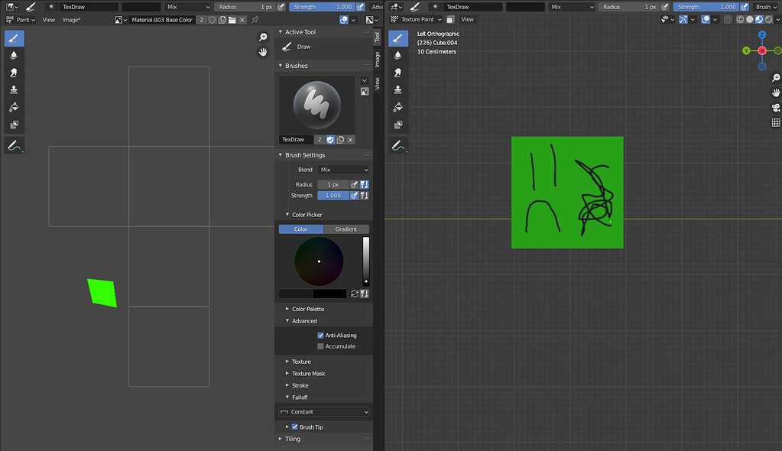The height and width of the screenshot is (451, 782).
Task: Disable the Anti-Aliasing checkbox
Action: (320, 335)
